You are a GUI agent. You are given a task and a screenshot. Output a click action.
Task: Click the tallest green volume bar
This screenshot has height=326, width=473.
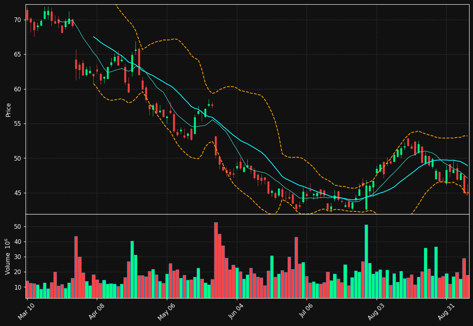tap(366, 261)
